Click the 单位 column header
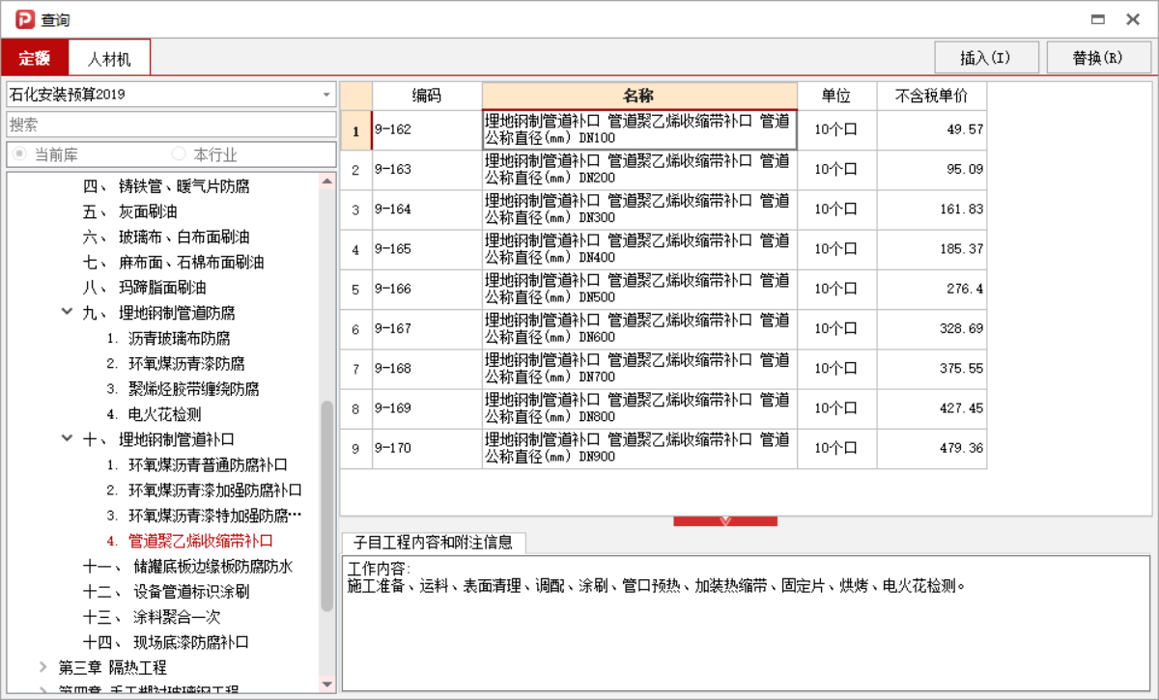This screenshot has width=1159, height=700. point(836,96)
